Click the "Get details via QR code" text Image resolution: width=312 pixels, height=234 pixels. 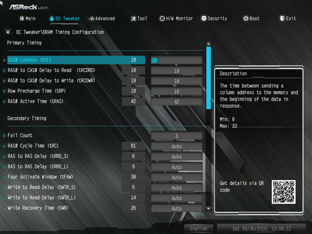click(x=242, y=186)
